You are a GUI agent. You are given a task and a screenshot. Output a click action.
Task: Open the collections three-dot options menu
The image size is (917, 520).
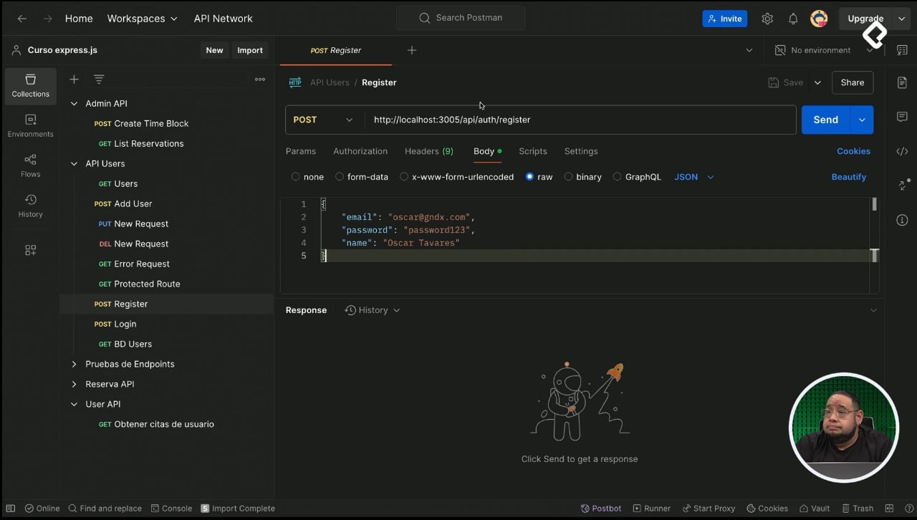coord(260,80)
